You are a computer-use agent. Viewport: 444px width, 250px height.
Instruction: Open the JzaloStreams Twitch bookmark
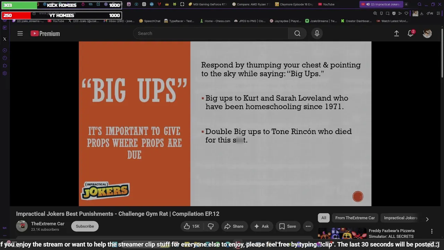tap(321, 21)
